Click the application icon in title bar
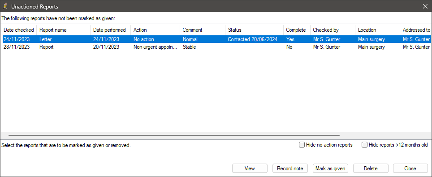This screenshot has height=177, width=432. [x=4, y=6]
